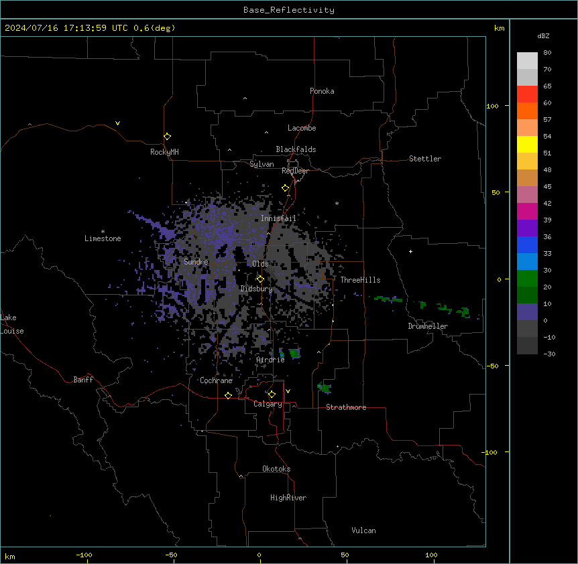Click the Sundre label
The height and width of the screenshot is (564, 578).
[196, 262]
